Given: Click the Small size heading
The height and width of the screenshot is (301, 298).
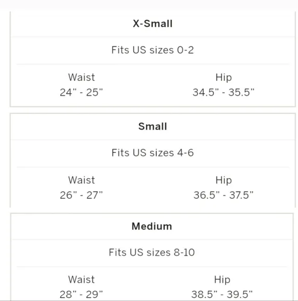Looking at the screenshot, I should click(x=153, y=127).
